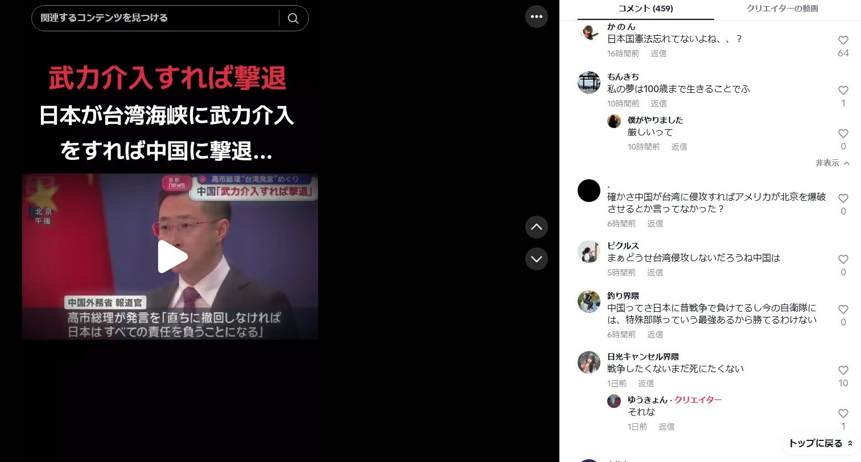Go to previous video with up arrow

(537, 227)
